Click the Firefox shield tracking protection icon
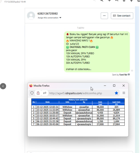140x153 pixels. pyautogui.click(x=32, y=93)
